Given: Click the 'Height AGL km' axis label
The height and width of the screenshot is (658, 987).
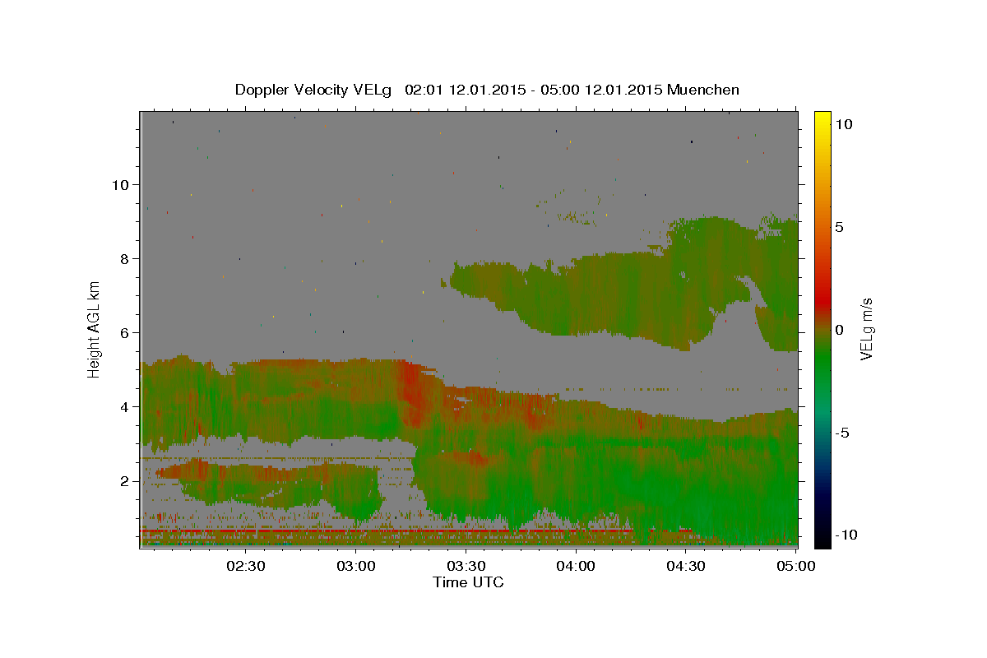Looking at the screenshot, I should (x=95, y=328).
